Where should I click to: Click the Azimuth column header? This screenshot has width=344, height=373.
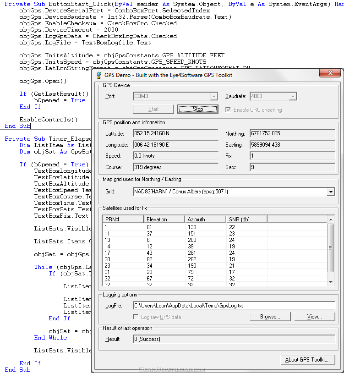[x=205, y=219]
